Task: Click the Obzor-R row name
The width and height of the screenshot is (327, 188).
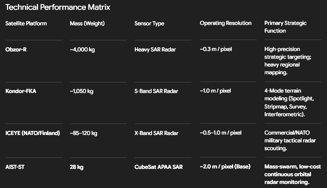Action: click(x=16, y=50)
